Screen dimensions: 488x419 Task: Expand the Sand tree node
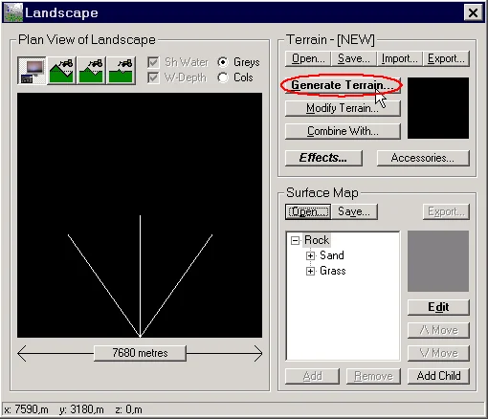pyautogui.click(x=310, y=255)
